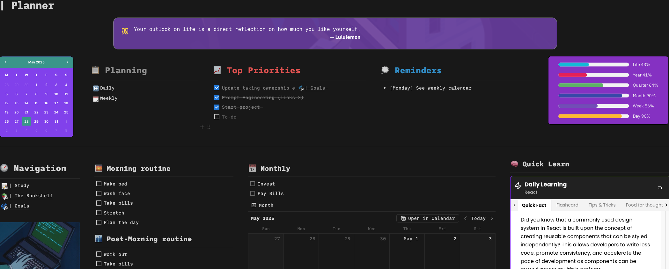Viewport: 669px width, 269px height.
Task: Check the Stretch checkbox
Action: [x=99, y=213]
